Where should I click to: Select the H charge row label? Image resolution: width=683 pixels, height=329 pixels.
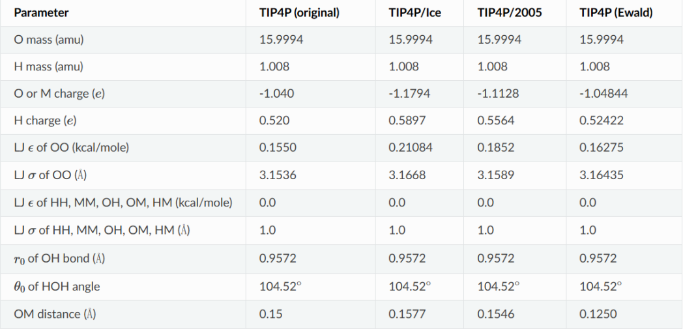pos(45,121)
